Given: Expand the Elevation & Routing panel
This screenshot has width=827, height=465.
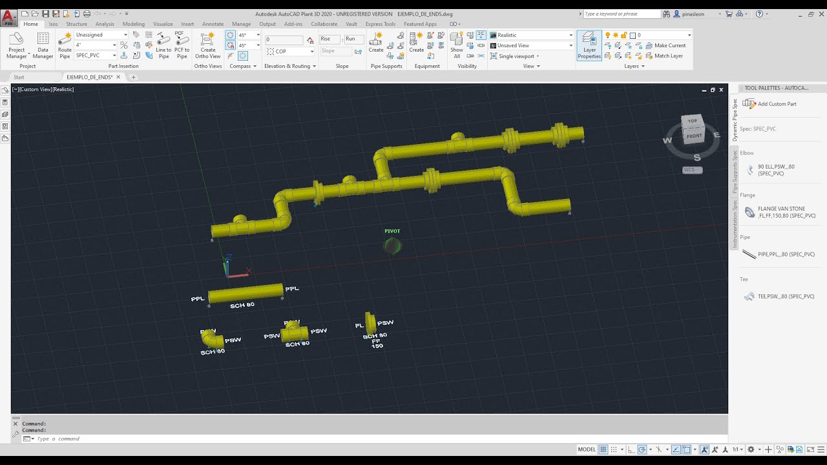Looking at the screenshot, I should 290,66.
